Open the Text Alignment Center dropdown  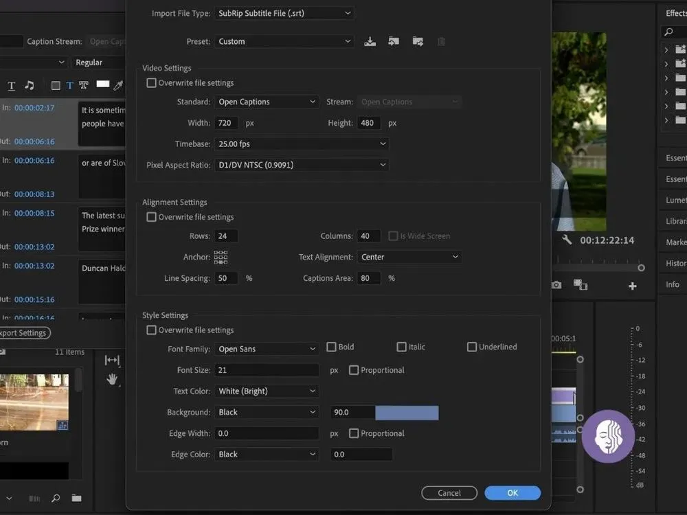click(x=409, y=257)
